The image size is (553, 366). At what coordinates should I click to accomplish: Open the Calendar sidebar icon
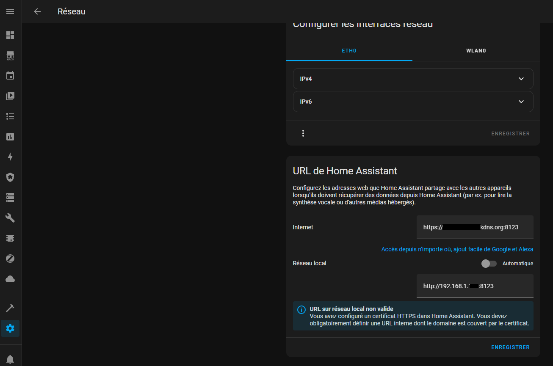[10, 76]
